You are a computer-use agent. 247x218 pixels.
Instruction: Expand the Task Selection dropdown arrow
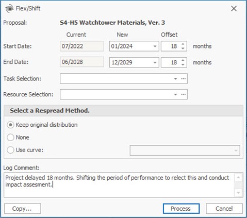[175, 79]
